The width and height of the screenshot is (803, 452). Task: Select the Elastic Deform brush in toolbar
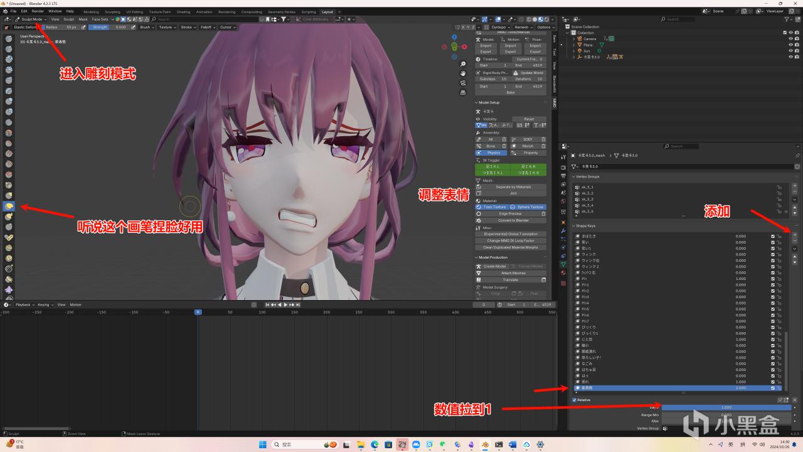pyautogui.click(x=9, y=206)
